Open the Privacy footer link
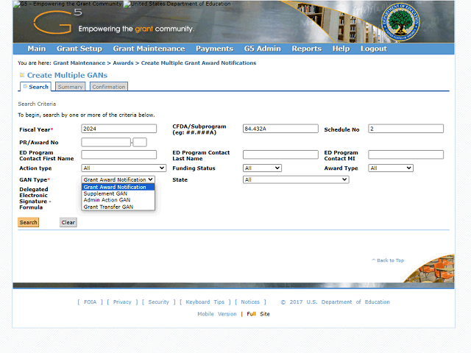This screenshot has height=353, width=471. click(x=122, y=302)
